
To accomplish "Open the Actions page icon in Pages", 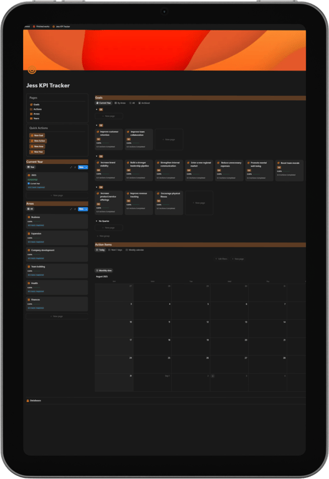I will (31, 109).
